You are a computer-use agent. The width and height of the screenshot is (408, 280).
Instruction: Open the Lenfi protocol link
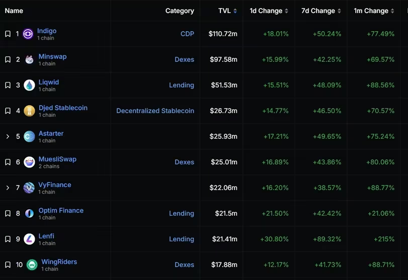(x=46, y=236)
